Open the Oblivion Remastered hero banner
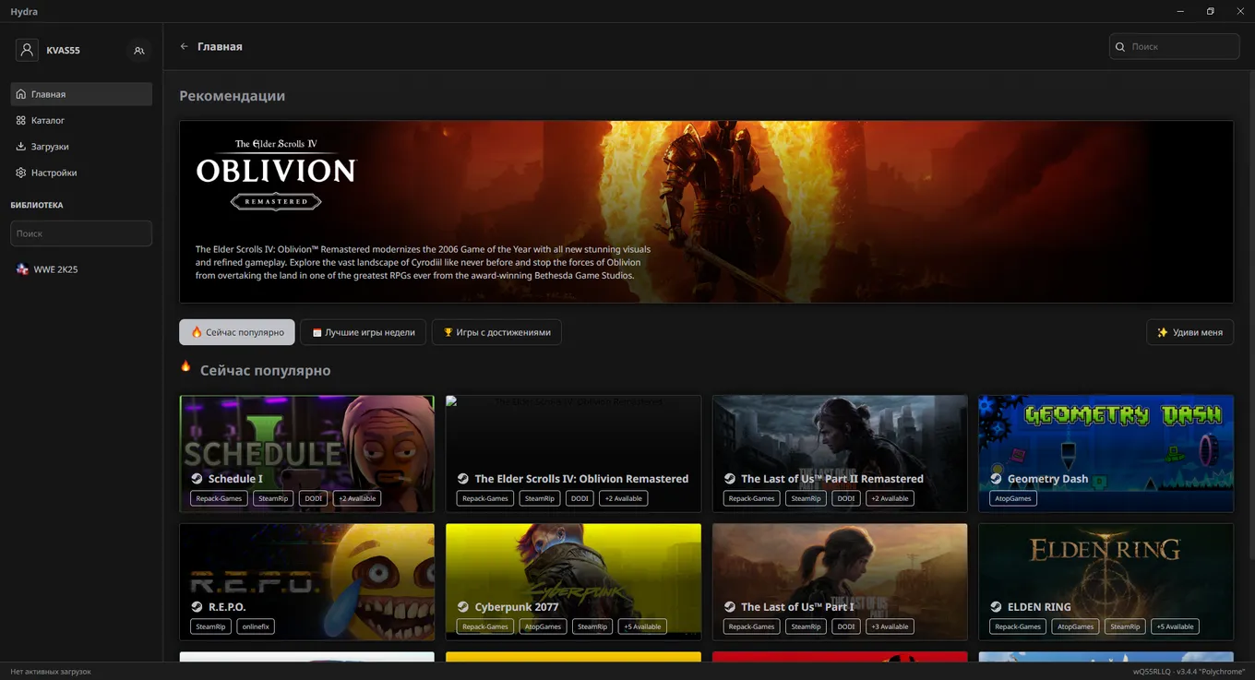The height and width of the screenshot is (680, 1255). [x=706, y=211]
